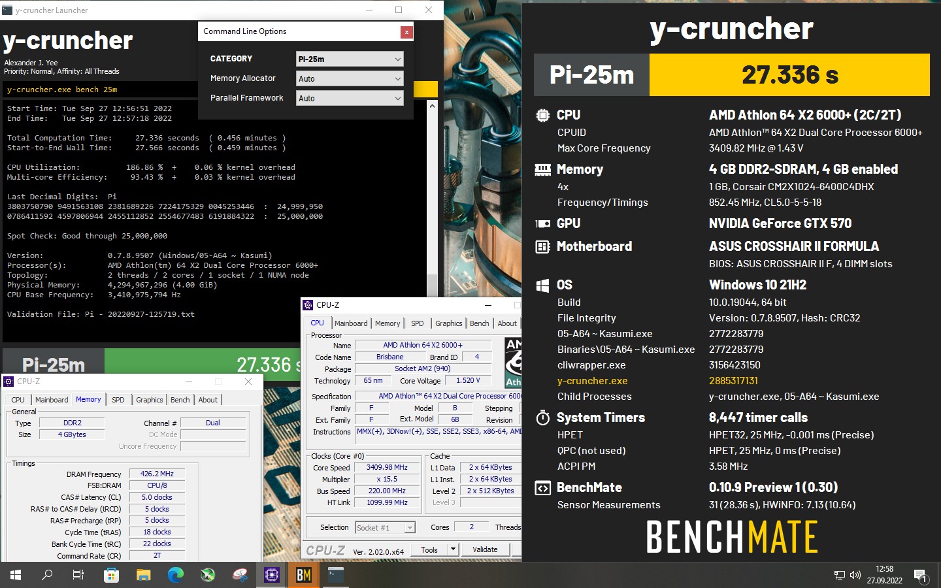Screen dimensions: 941x588
Task: Click the BenchMate code bracket icon
Action: (x=542, y=487)
